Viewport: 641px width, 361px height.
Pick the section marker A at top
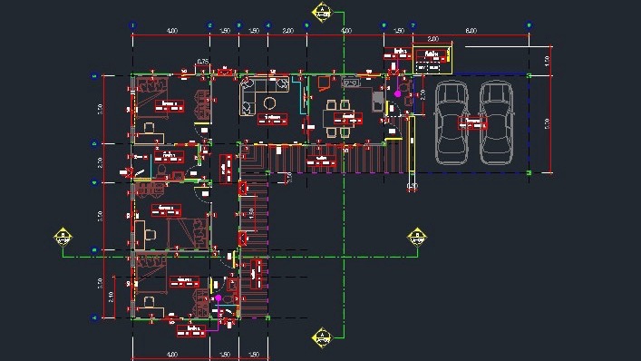tap(323, 12)
